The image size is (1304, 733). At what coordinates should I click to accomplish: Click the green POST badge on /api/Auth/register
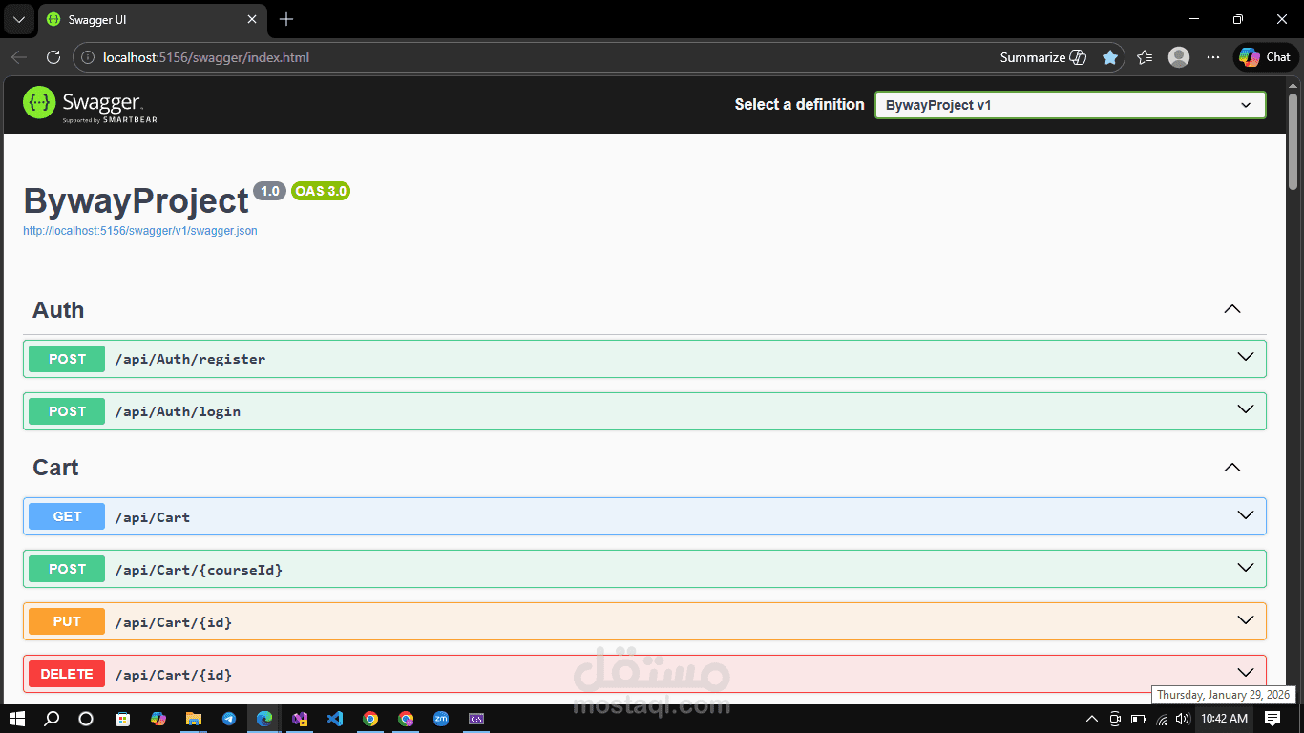click(66, 359)
